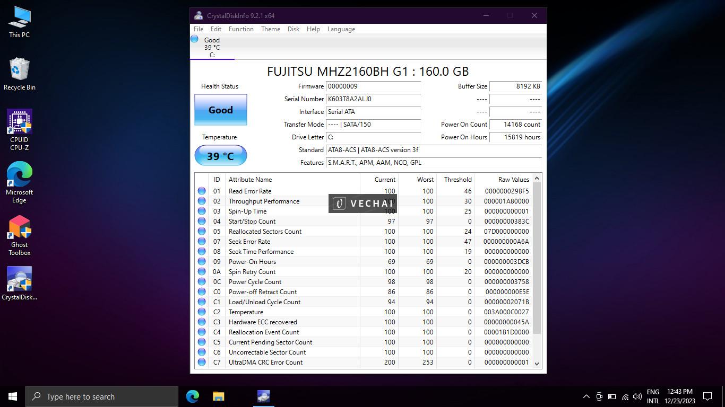Image resolution: width=725 pixels, height=407 pixels.
Task: Click the Power Cycle Count status orb
Action: tap(202, 282)
